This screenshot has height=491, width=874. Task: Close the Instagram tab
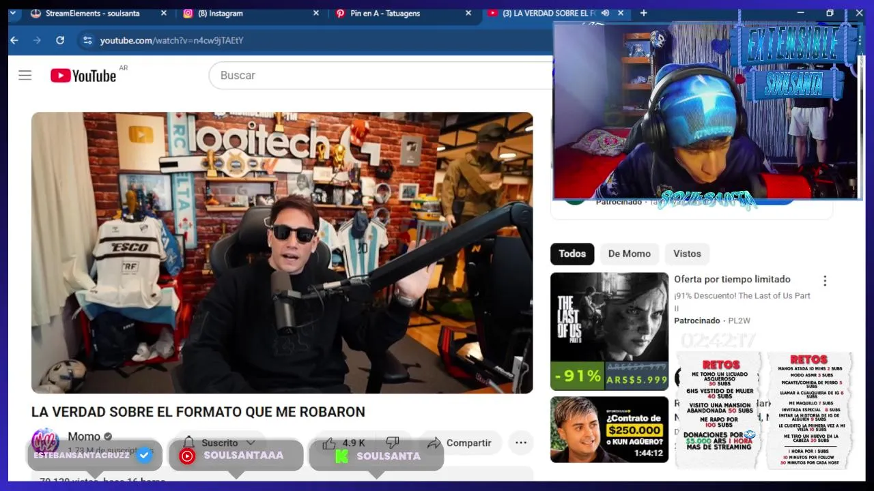(316, 13)
